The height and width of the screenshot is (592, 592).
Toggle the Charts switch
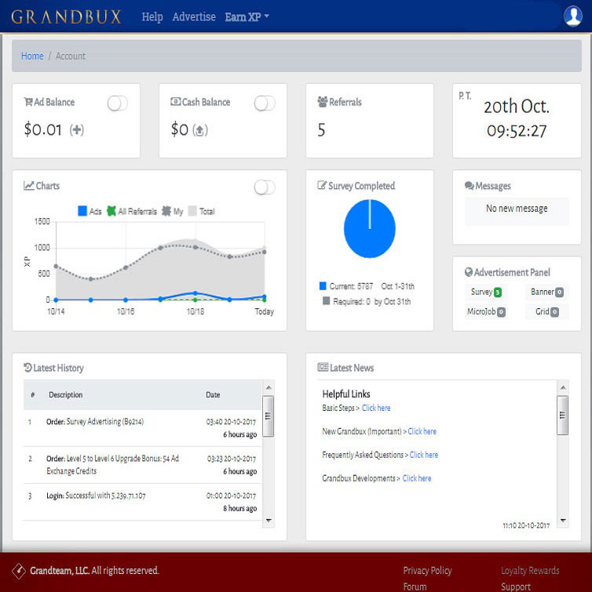tap(265, 187)
